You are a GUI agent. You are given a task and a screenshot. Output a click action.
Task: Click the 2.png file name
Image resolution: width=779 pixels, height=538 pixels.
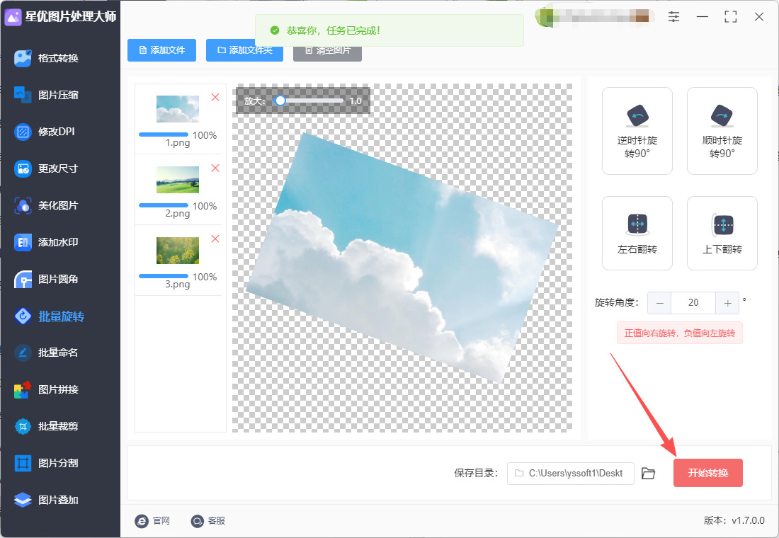[178, 214]
